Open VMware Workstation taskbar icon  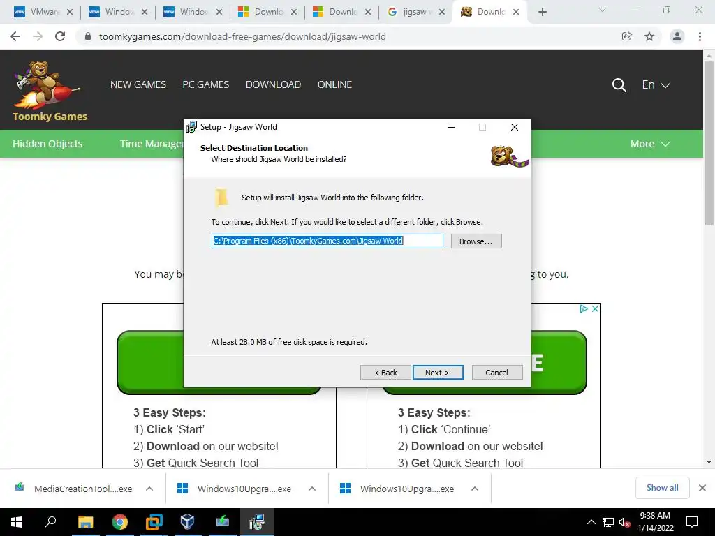[x=154, y=522]
